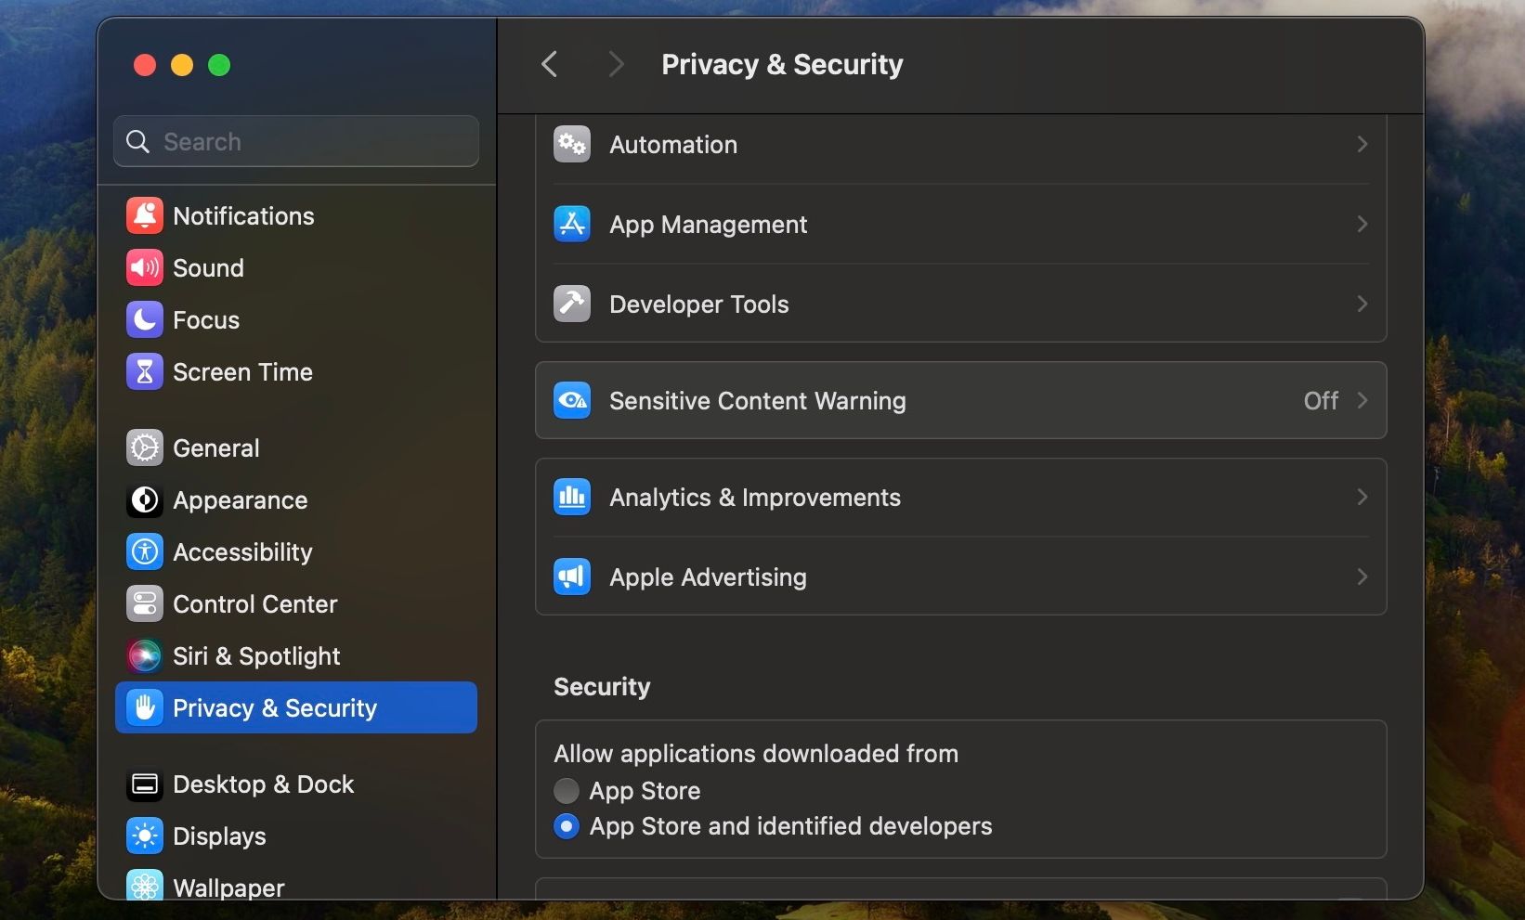Viewport: 1525px width, 920px height.
Task: Open Analytics & Improvements via its chevron
Action: tap(1362, 497)
